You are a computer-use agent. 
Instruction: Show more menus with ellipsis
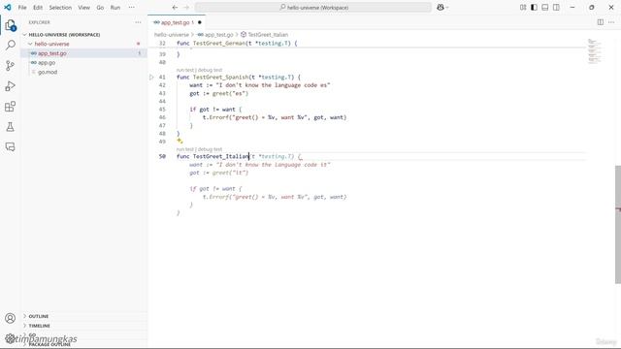[x=132, y=7]
